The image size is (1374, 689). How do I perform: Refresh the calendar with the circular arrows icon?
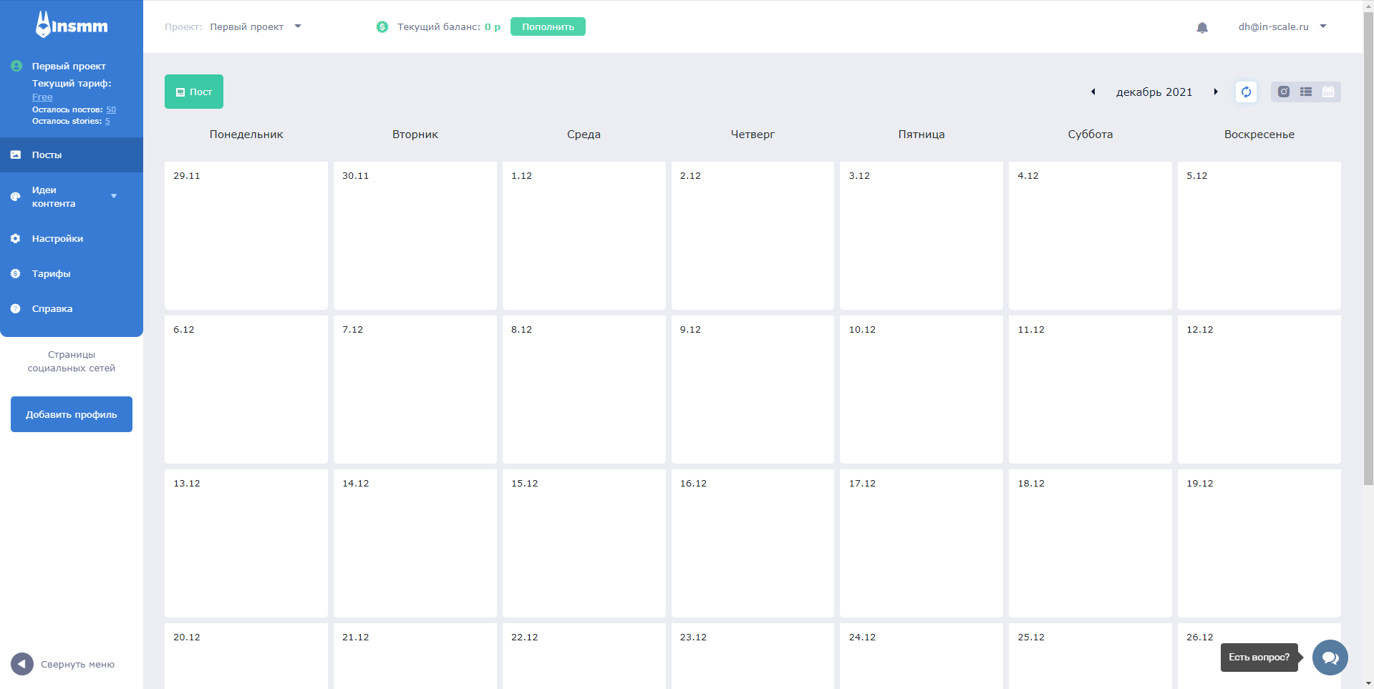[x=1246, y=92]
